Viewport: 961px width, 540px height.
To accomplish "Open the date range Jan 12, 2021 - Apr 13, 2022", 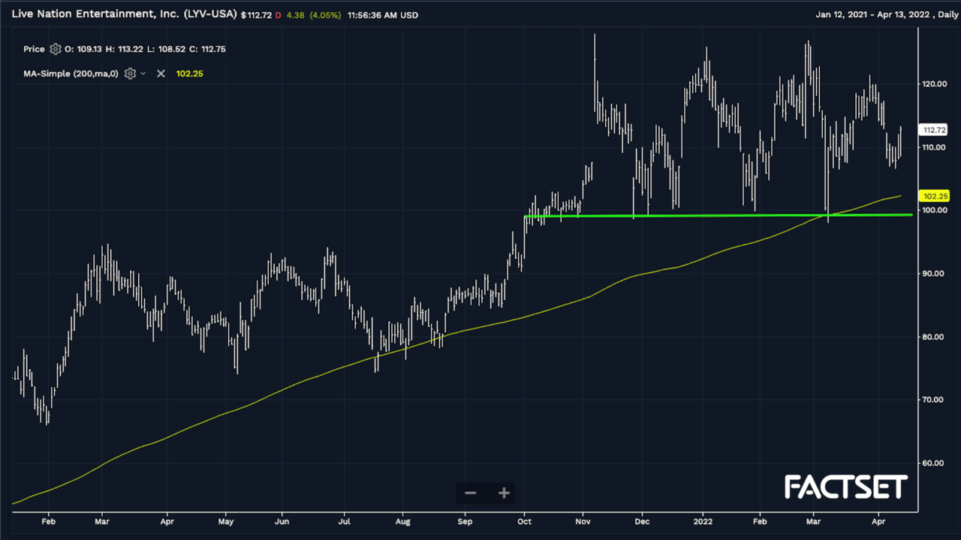I will tap(884, 15).
